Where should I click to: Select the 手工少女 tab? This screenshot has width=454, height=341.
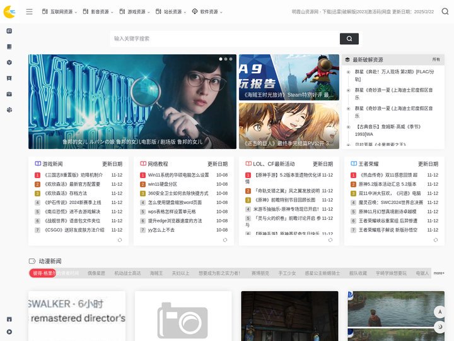[x=287, y=273]
